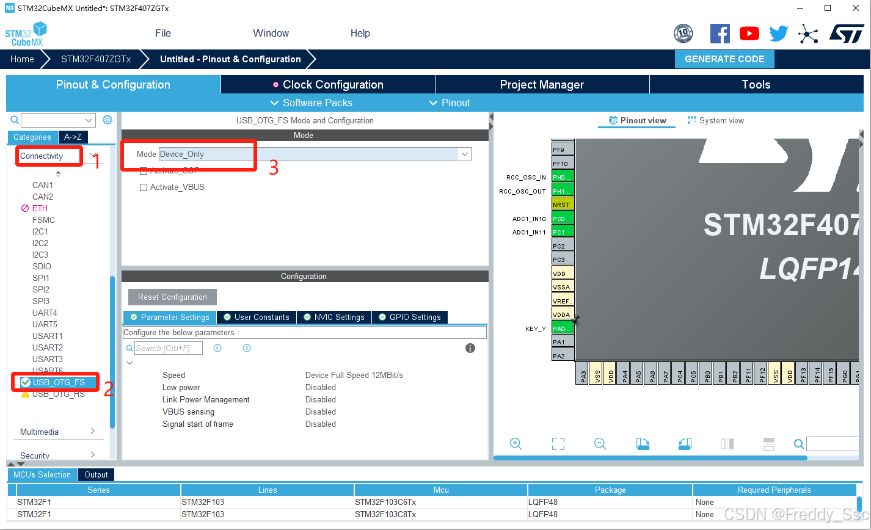Expand the Pinout dropdown menu
The width and height of the screenshot is (871, 530).
click(450, 103)
